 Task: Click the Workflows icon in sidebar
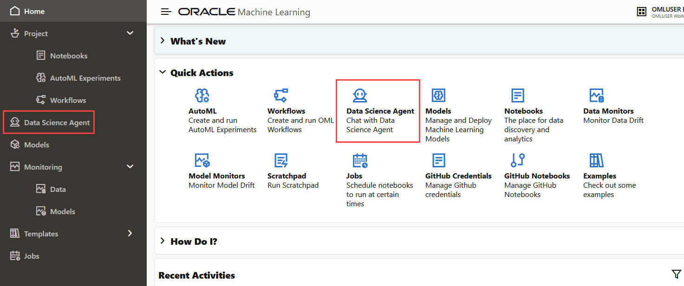point(41,100)
